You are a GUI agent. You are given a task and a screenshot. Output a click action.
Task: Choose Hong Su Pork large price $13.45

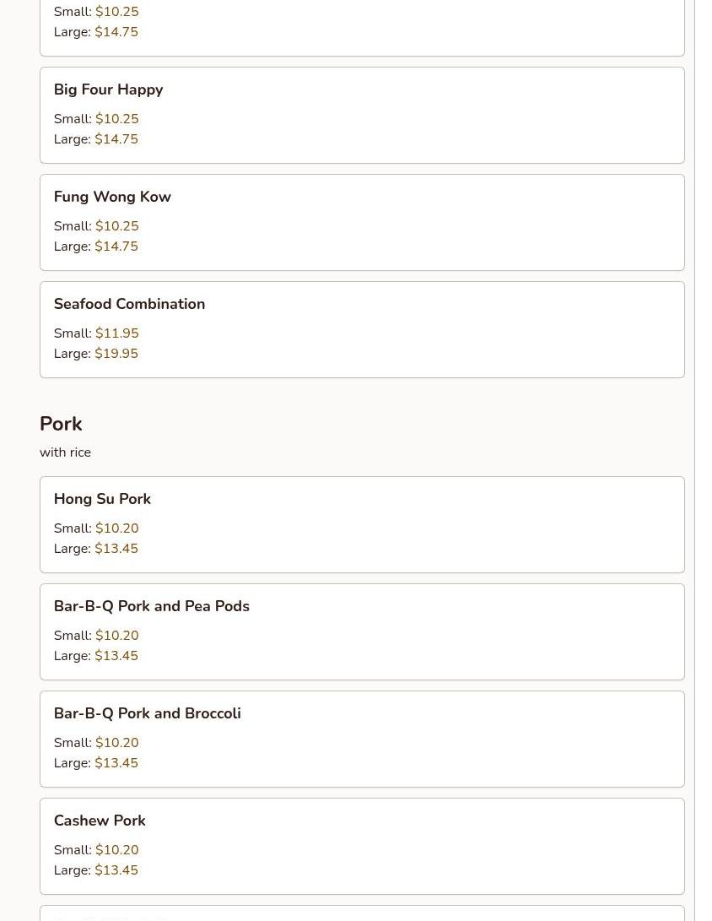[116, 549]
